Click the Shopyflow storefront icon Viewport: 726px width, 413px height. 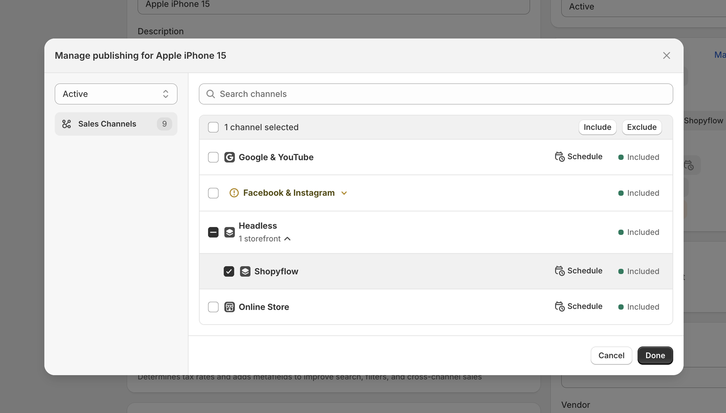[245, 271]
